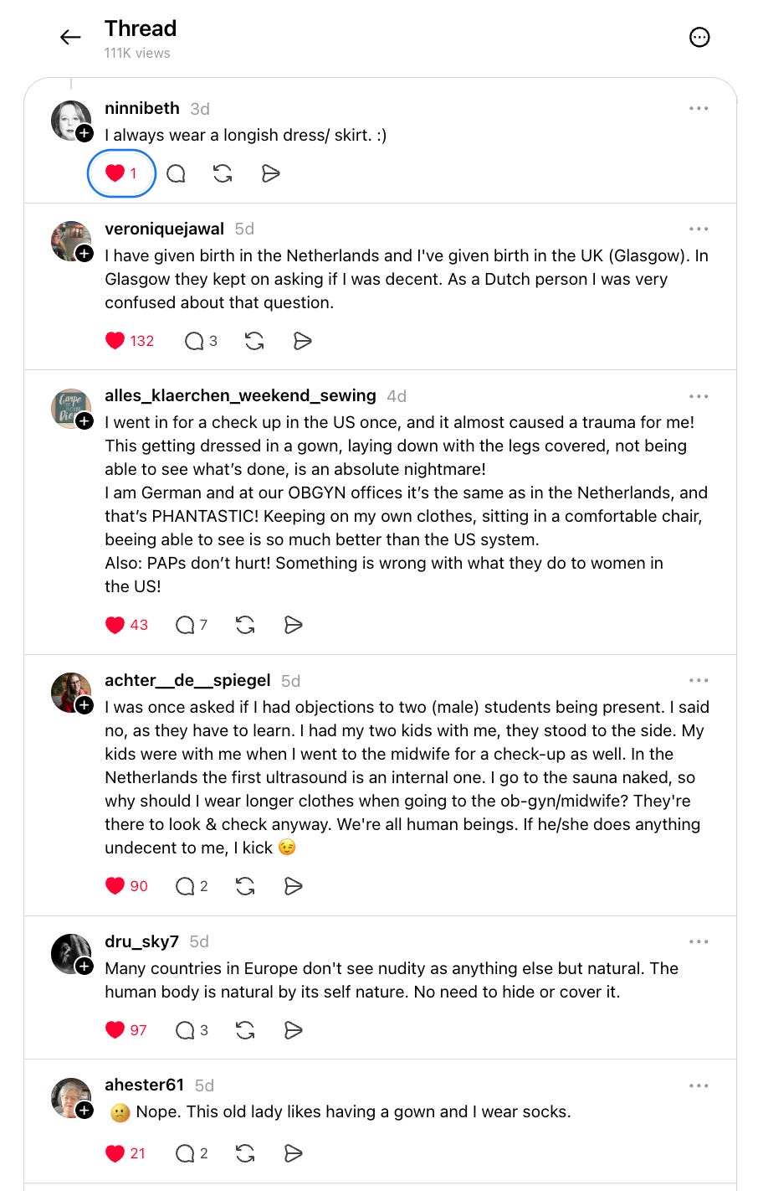Screen dimensions: 763x1191
Task: Open more options for ahester61's comment
Action: tap(699, 1085)
